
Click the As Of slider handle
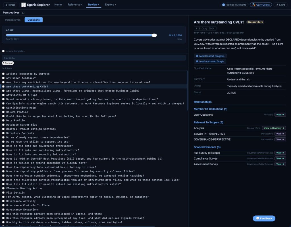pyautogui.click(x=154, y=35)
